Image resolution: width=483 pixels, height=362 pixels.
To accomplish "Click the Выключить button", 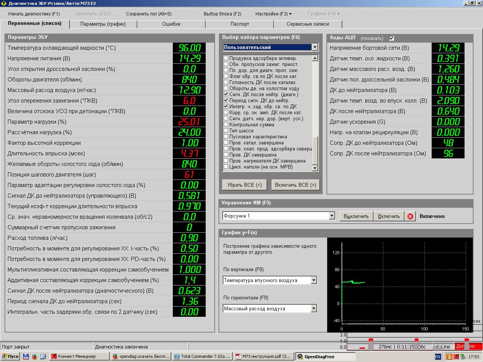I will coord(356,216).
